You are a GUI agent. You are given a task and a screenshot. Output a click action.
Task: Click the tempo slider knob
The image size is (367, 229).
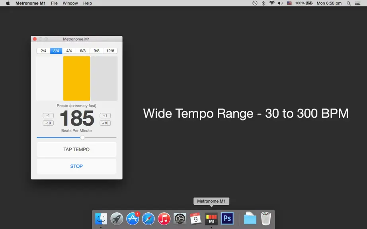coord(82,138)
